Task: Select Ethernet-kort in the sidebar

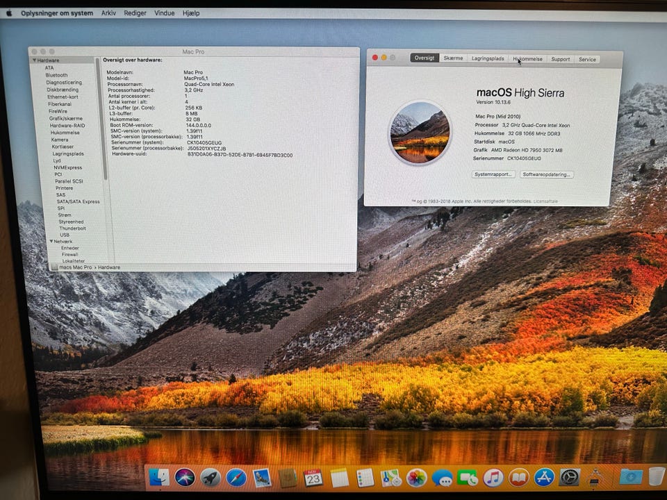Action: pos(63,97)
